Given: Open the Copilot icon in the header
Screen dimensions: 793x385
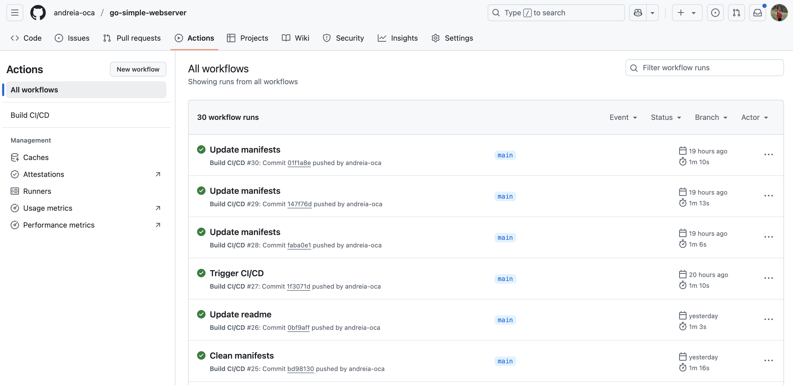Looking at the screenshot, I should (638, 13).
